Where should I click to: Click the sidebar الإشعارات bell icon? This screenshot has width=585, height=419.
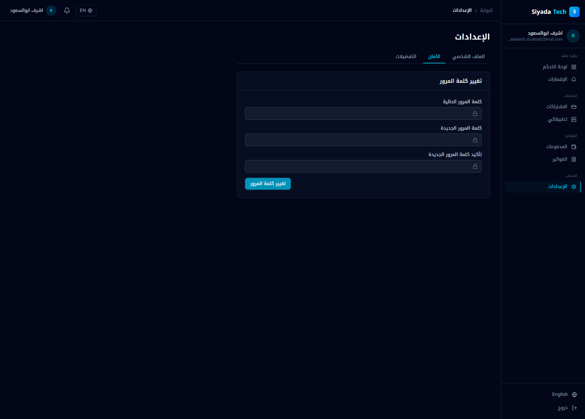pyautogui.click(x=573, y=80)
